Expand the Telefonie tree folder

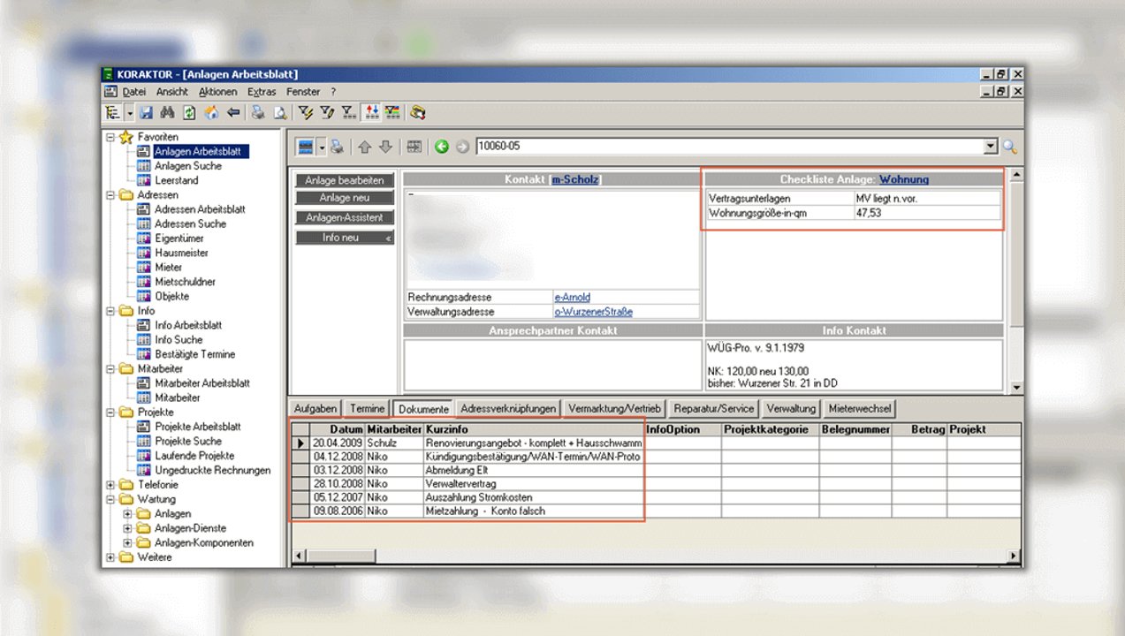(110, 485)
